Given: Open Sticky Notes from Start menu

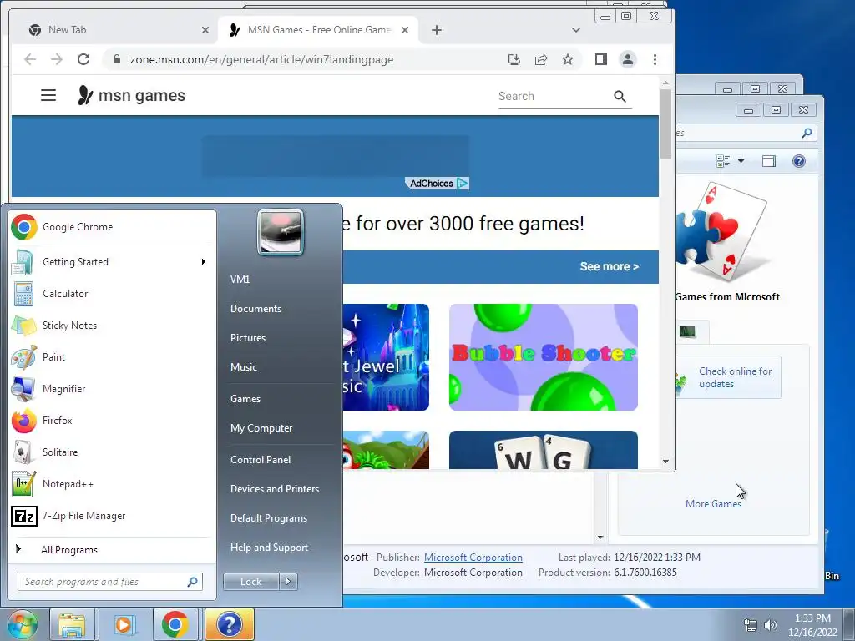Looking at the screenshot, I should (x=112, y=325).
